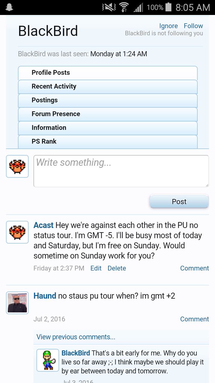
Task: Tap the vibrate mode status icon
Action: tap(109, 7)
